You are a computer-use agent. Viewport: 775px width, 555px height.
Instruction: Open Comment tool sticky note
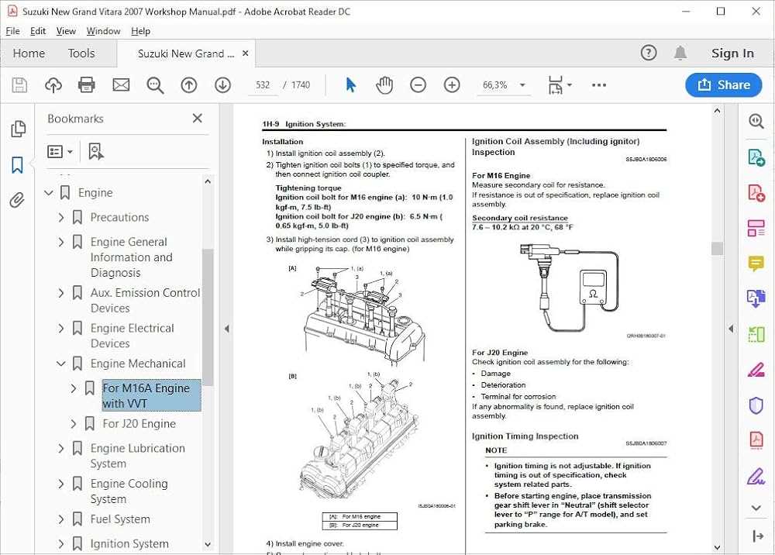pos(756,264)
